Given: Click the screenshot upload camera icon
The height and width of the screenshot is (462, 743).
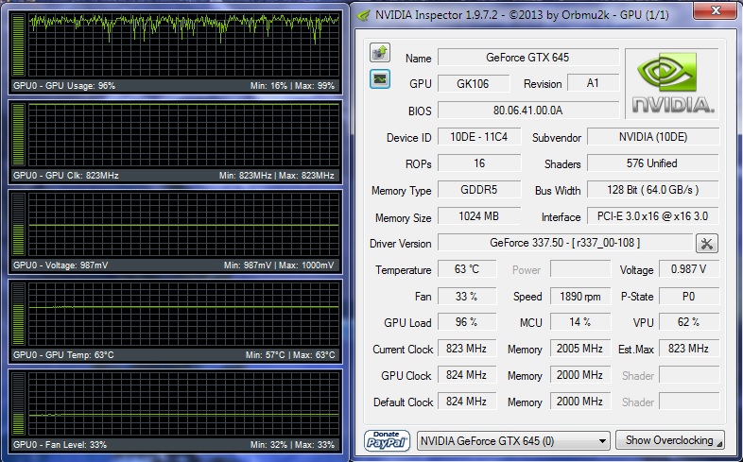Looking at the screenshot, I should click(x=380, y=53).
